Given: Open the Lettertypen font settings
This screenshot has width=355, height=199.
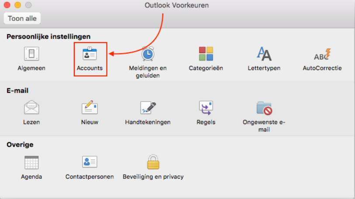Looking at the screenshot, I should (x=264, y=54).
